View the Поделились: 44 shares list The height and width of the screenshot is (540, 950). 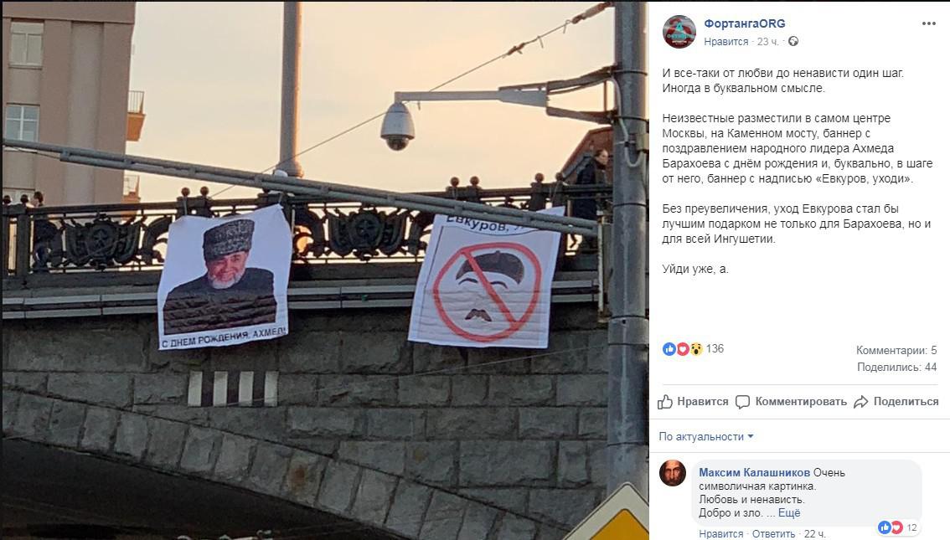(896, 367)
